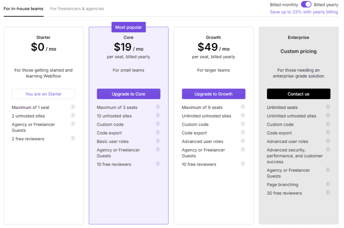Click the You are on Starter button

(x=43, y=94)
